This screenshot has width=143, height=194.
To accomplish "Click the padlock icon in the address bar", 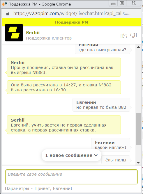I will pyautogui.click(x=8, y=13).
